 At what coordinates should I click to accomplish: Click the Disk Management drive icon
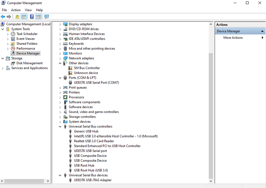13,63
